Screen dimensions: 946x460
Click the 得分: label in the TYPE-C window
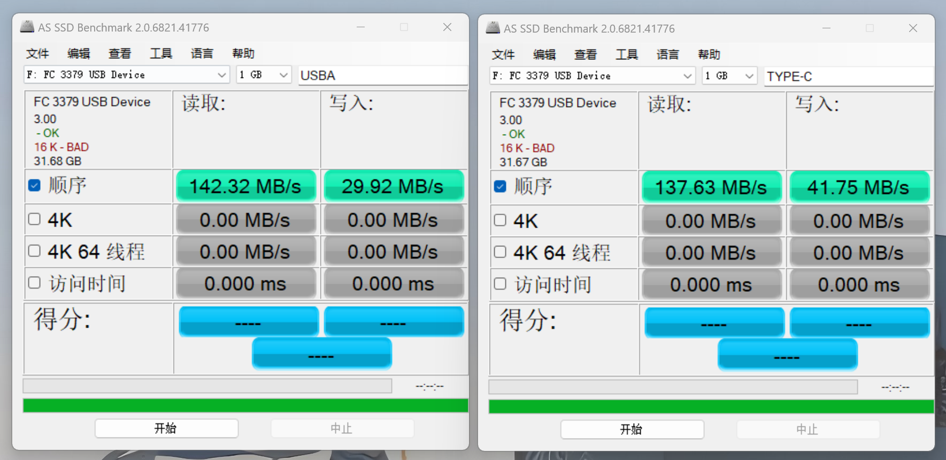click(528, 320)
